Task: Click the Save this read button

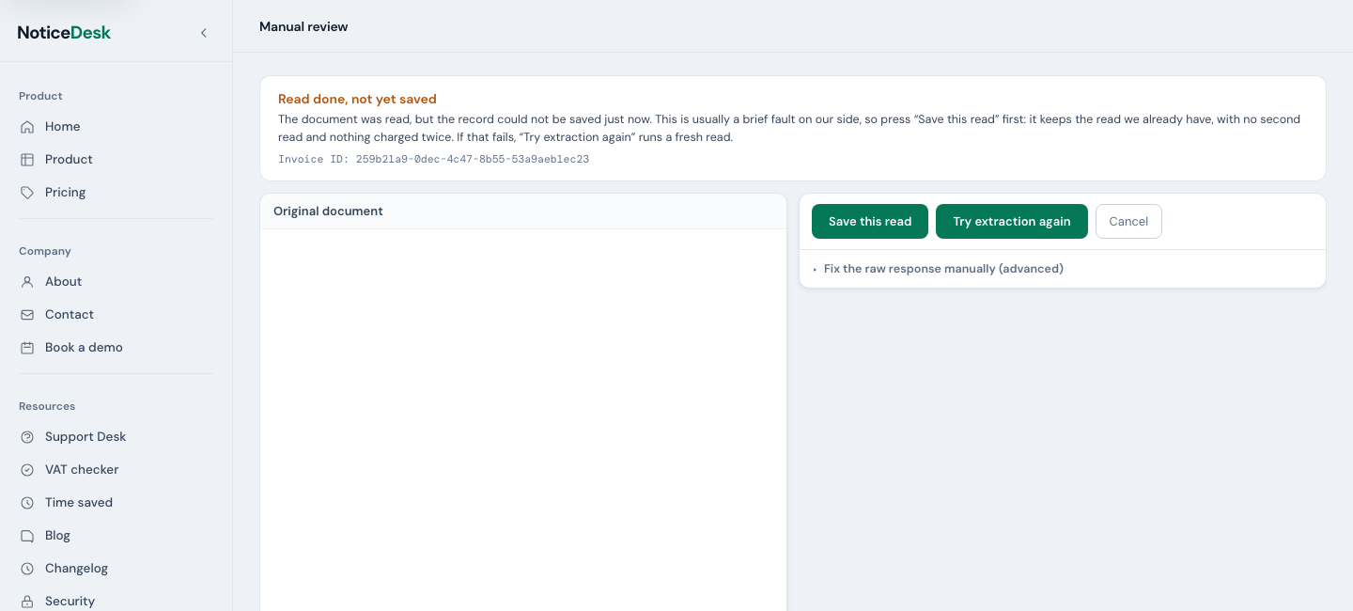Action: tap(870, 222)
